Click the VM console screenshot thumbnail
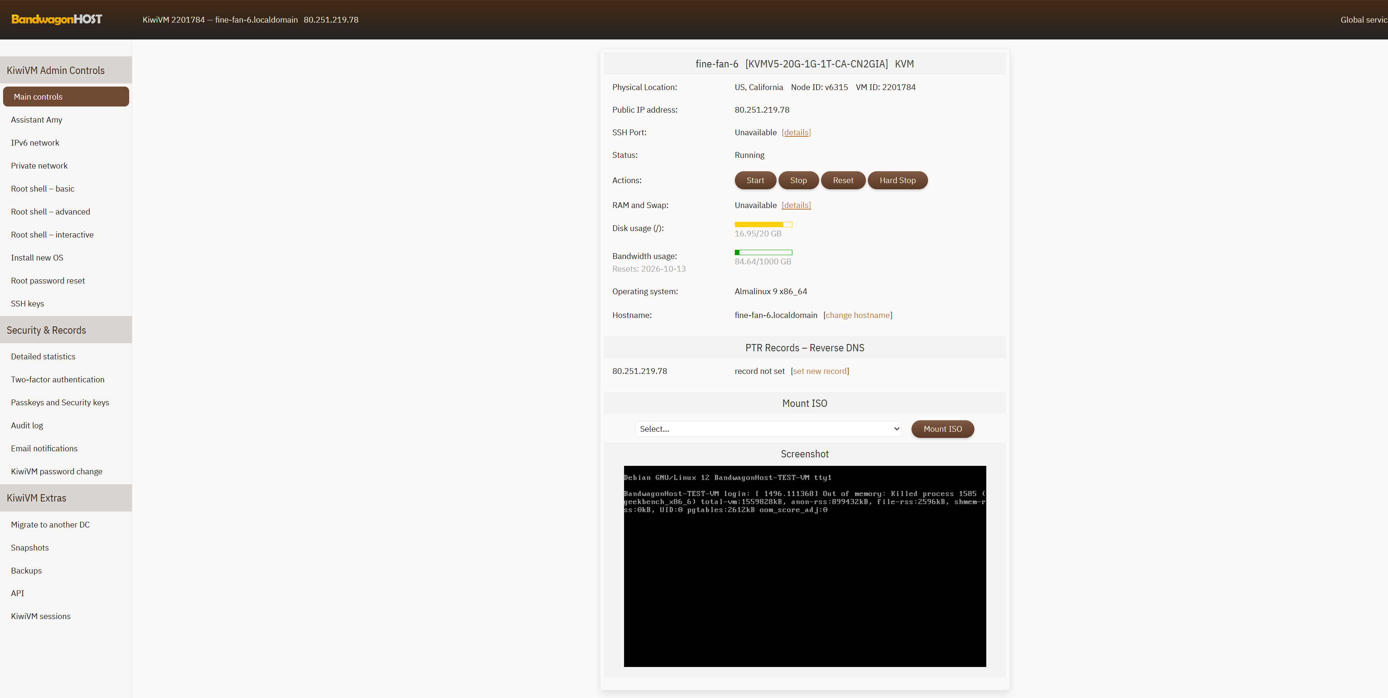Image resolution: width=1388 pixels, height=698 pixels. tap(805, 566)
